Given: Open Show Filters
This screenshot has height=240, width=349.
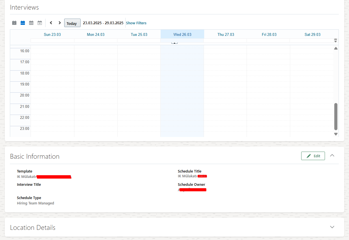Looking at the screenshot, I should [x=136, y=23].
